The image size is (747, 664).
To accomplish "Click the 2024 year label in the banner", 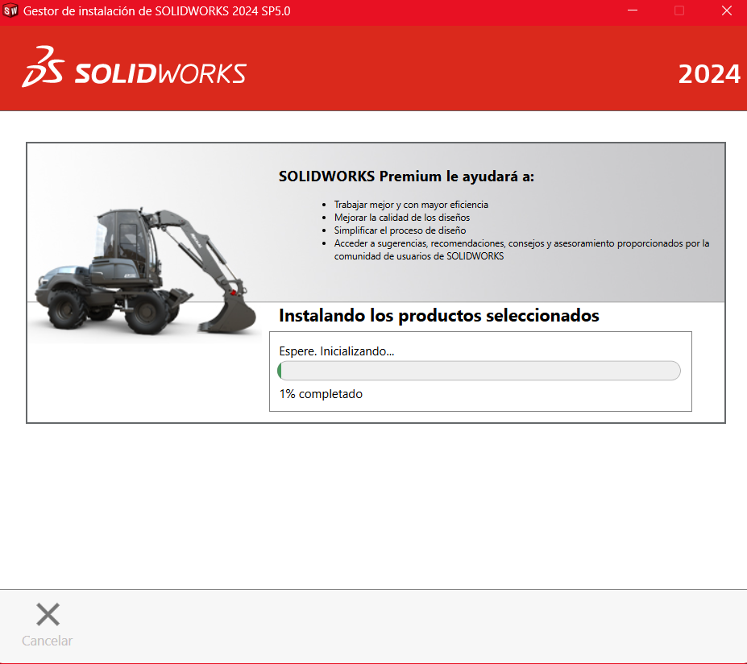I will coord(709,74).
